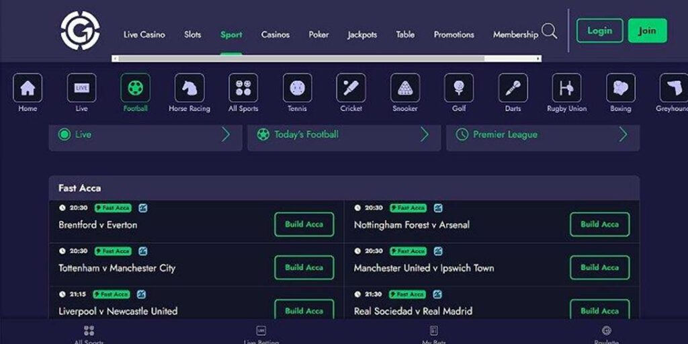Click the Rugby Union goalpost icon
Screen dimensions: 688x344
[x=566, y=88]
